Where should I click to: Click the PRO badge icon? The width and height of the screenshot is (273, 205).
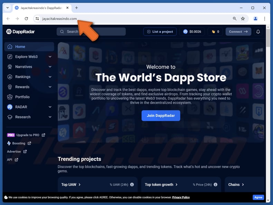[x=11, y=135]
